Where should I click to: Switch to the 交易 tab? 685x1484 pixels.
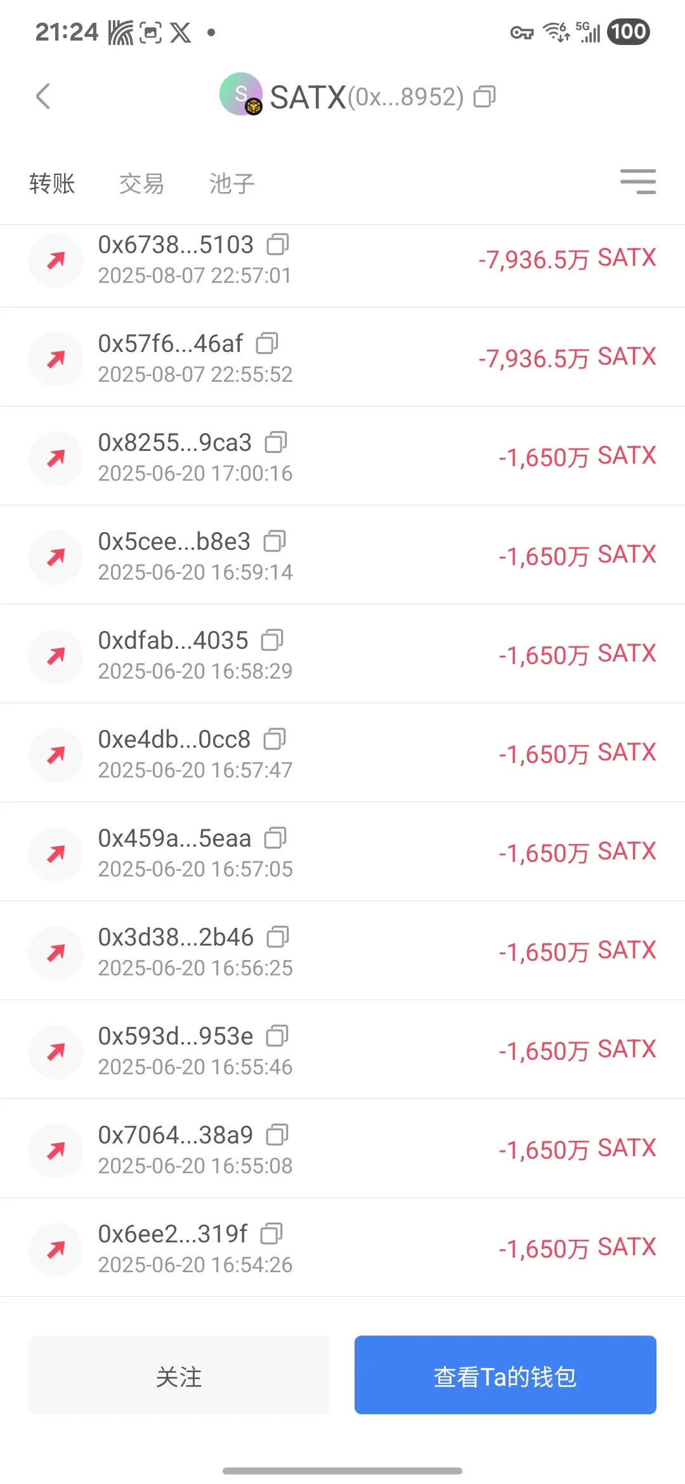[141, 184]
